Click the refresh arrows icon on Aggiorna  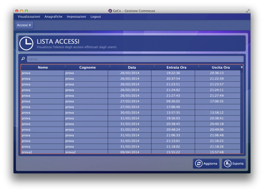pos(199,164)
